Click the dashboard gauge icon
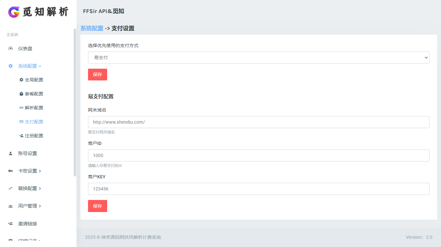The width and height of the screenshot is (441, 247). point(11,49)
